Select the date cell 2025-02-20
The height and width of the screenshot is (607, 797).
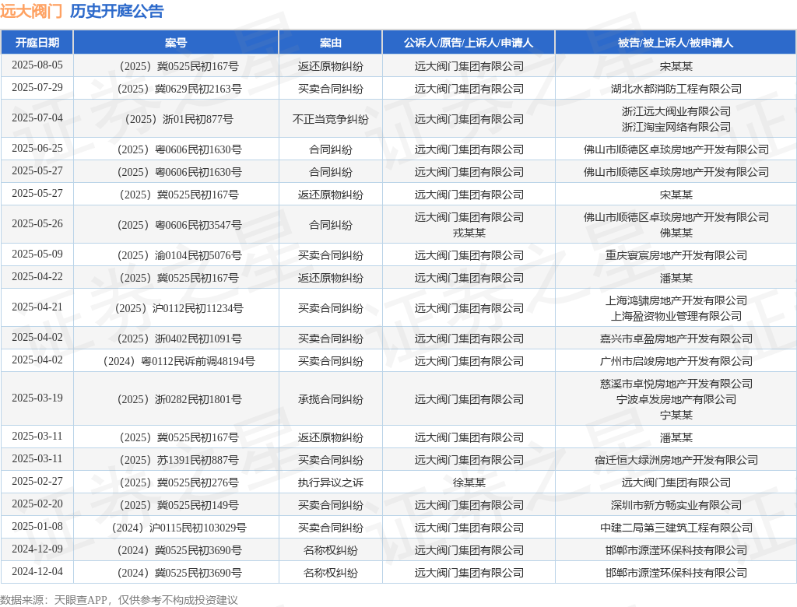pyautogui.click(x=37, y=503)
